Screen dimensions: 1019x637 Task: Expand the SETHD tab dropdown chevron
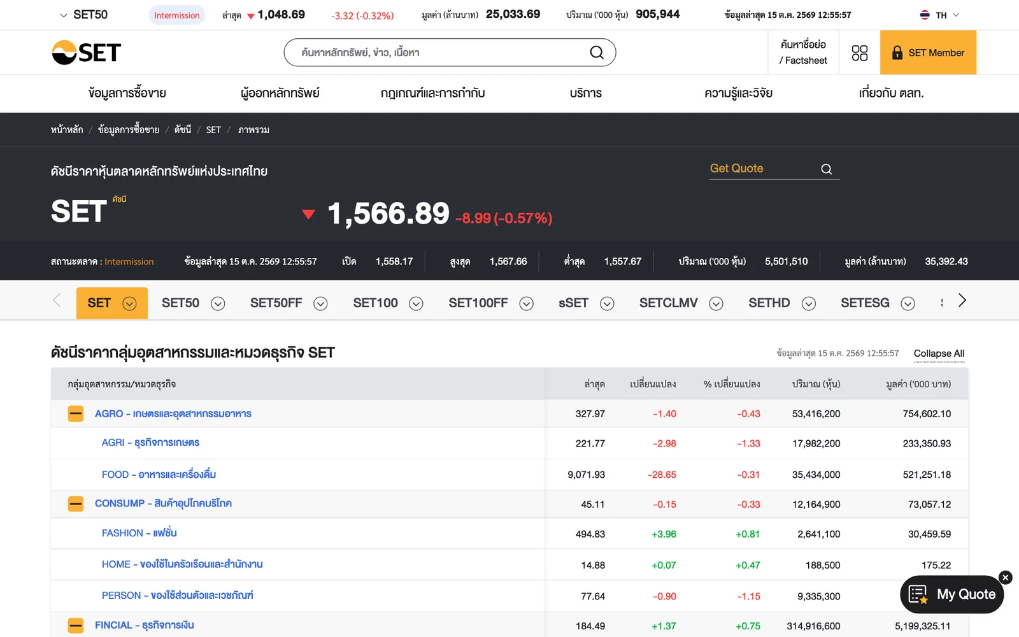[809, 304]
